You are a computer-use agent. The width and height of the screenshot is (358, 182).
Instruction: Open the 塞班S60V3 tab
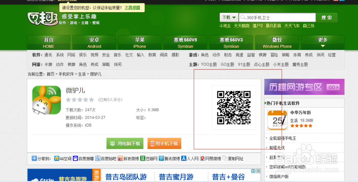231,43
